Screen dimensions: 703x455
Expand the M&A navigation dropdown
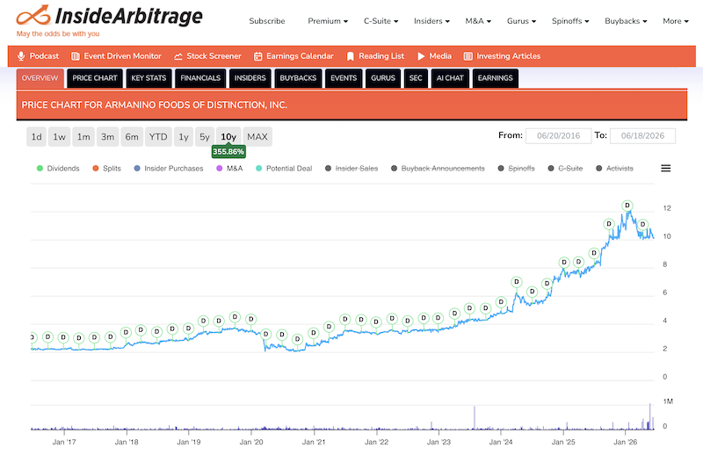coord(478,21)
